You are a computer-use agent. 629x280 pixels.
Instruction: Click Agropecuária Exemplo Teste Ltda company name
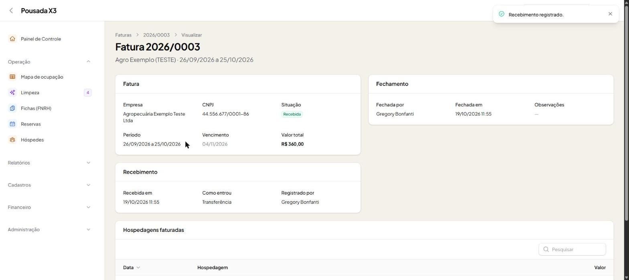(154, 117)
